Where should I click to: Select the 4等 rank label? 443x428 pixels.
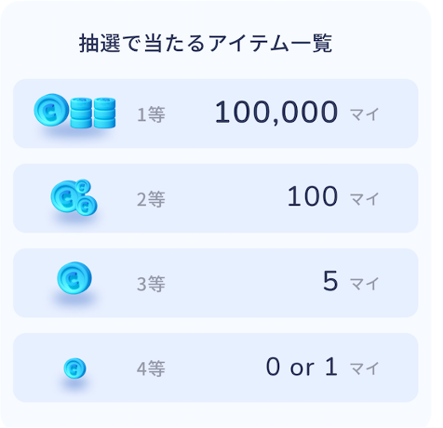pos(151,368)
